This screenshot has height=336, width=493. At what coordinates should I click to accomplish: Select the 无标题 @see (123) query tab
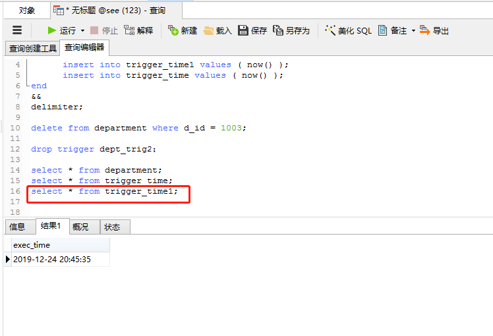click(117, 11)
